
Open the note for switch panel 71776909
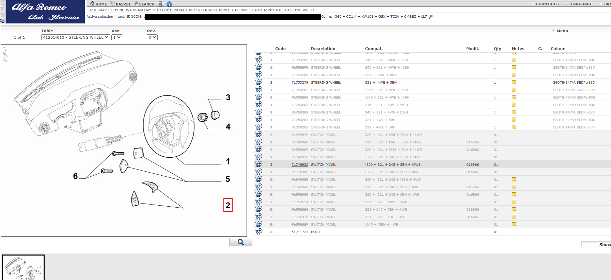514,194
